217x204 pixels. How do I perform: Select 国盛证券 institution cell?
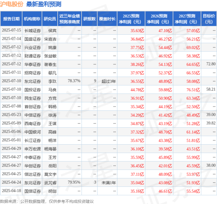[x=33, y=39]
